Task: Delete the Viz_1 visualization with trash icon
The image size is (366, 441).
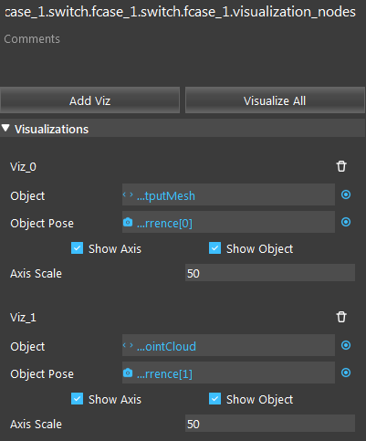Action: (x=341, y=317)
